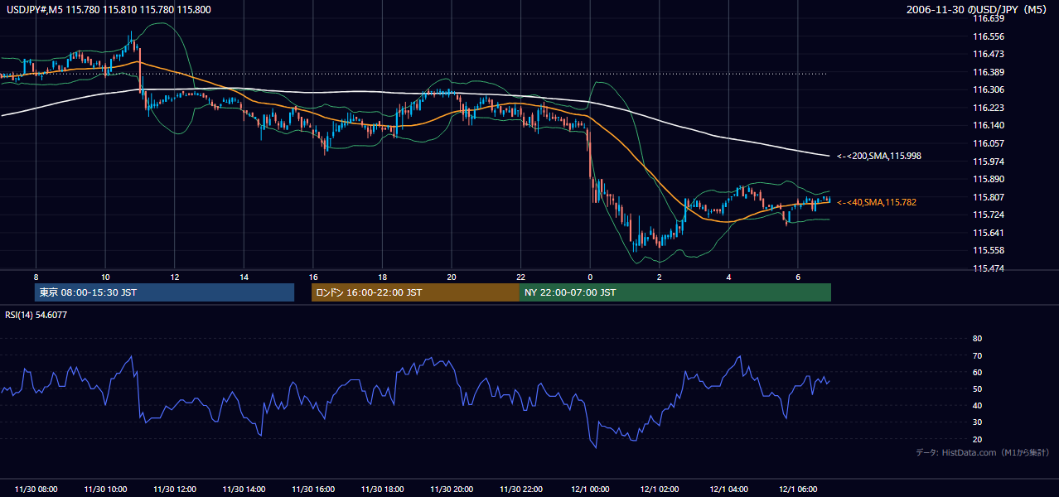This screenshot has height=497, width=1059.
Task: Click the 2006-11-30 のUSD/JPY (M5) title
Action: tap(978, 9)
